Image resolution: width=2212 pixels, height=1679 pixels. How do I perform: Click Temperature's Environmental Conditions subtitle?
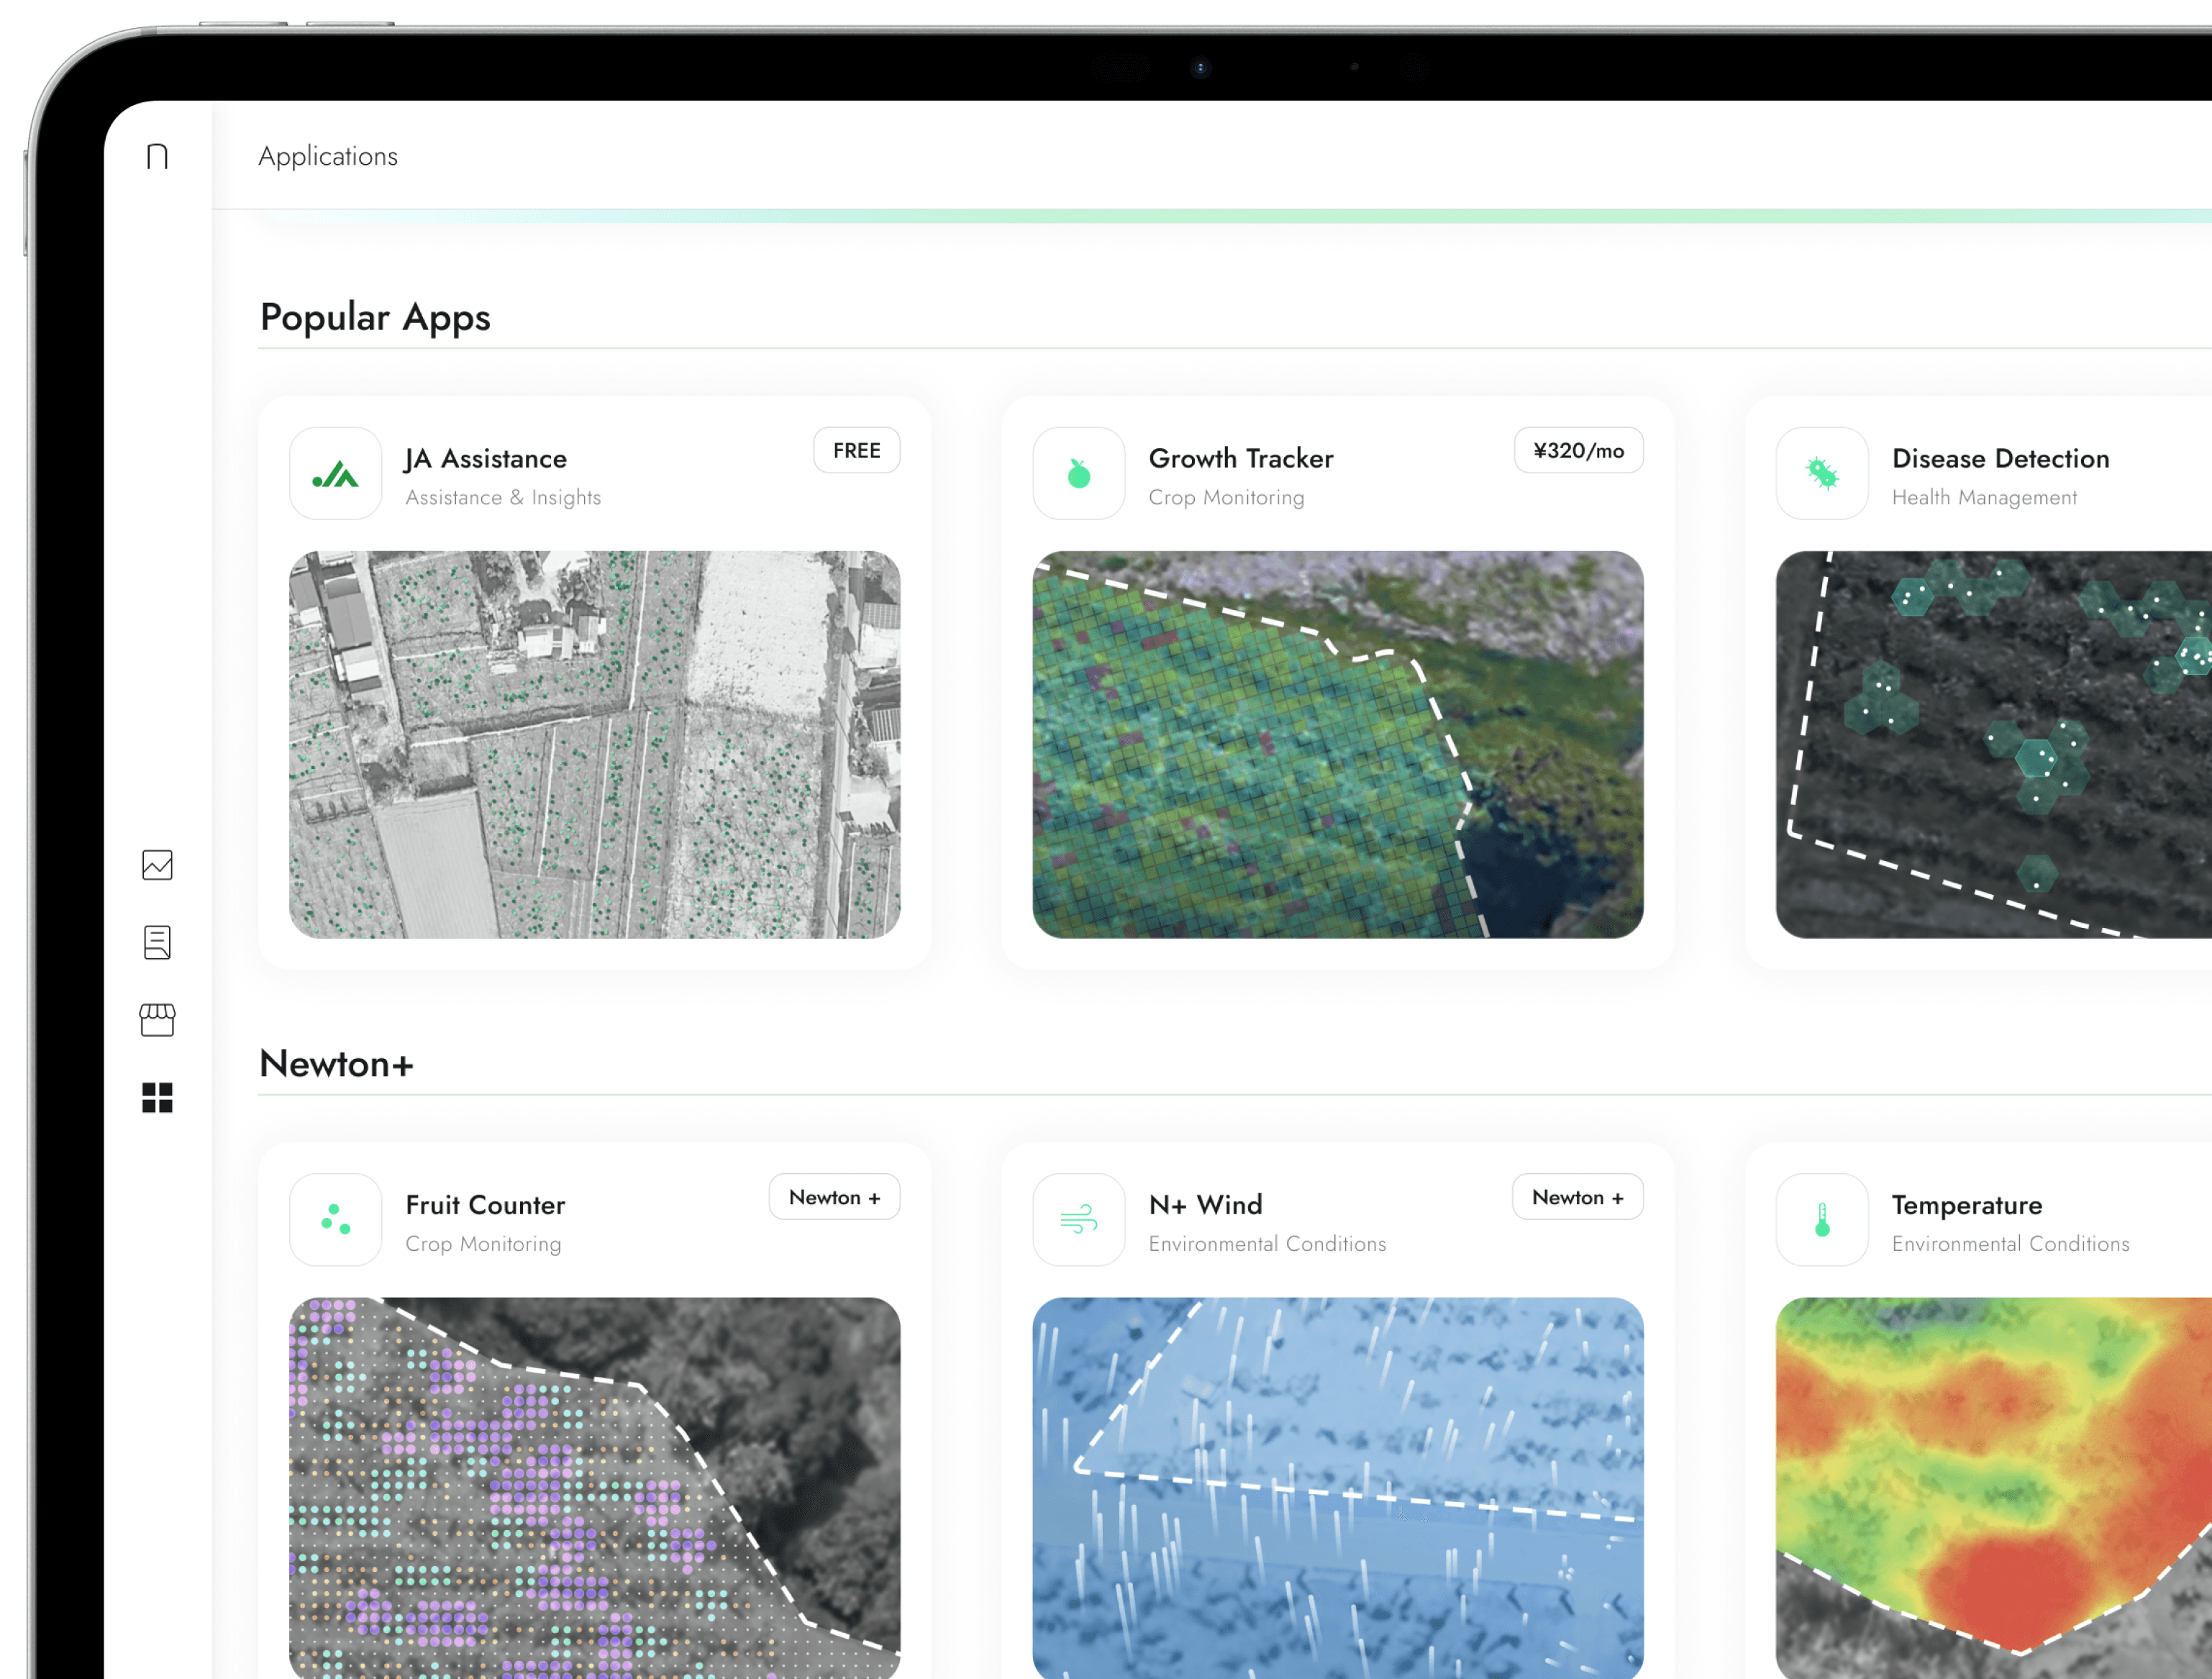pos(2011,1244)
